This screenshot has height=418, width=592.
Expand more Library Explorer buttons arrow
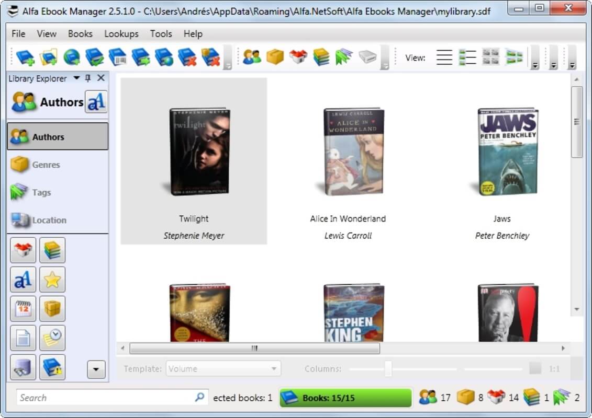coord(96,369)
